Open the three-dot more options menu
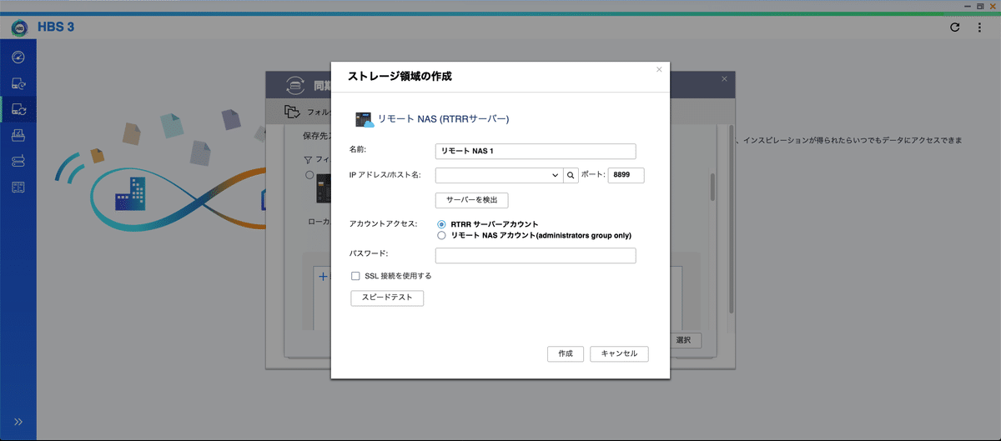 click(x=979, y=28)
